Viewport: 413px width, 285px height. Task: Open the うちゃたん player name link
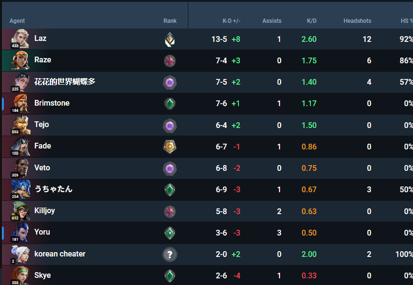pos(53,189)
